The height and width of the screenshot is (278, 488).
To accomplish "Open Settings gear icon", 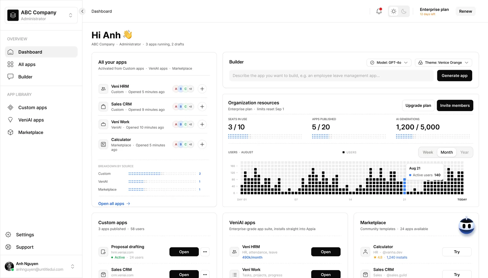I will click(x=8, y=235).
